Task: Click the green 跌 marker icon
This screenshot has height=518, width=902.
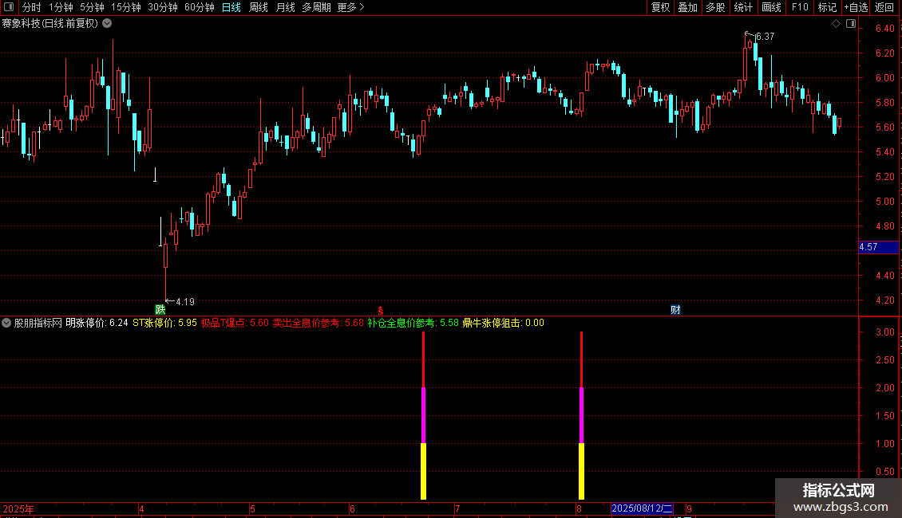Action: point(160,309)
